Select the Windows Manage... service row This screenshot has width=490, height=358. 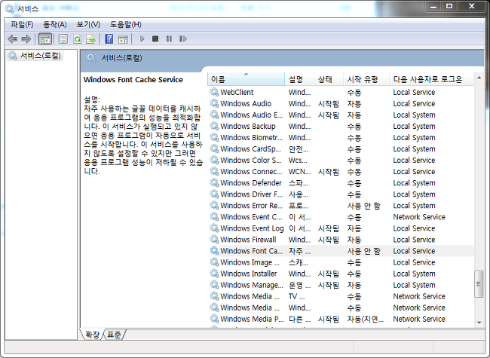tap(341, 285)
